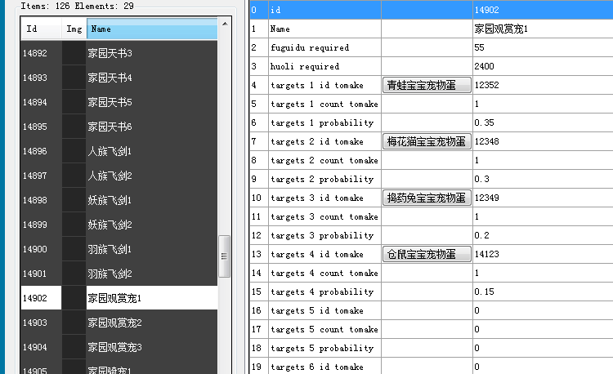This screenshot has height=374, width=613.
Task: Click the 'targets 2 probability' label
Action: click(322, 179)
